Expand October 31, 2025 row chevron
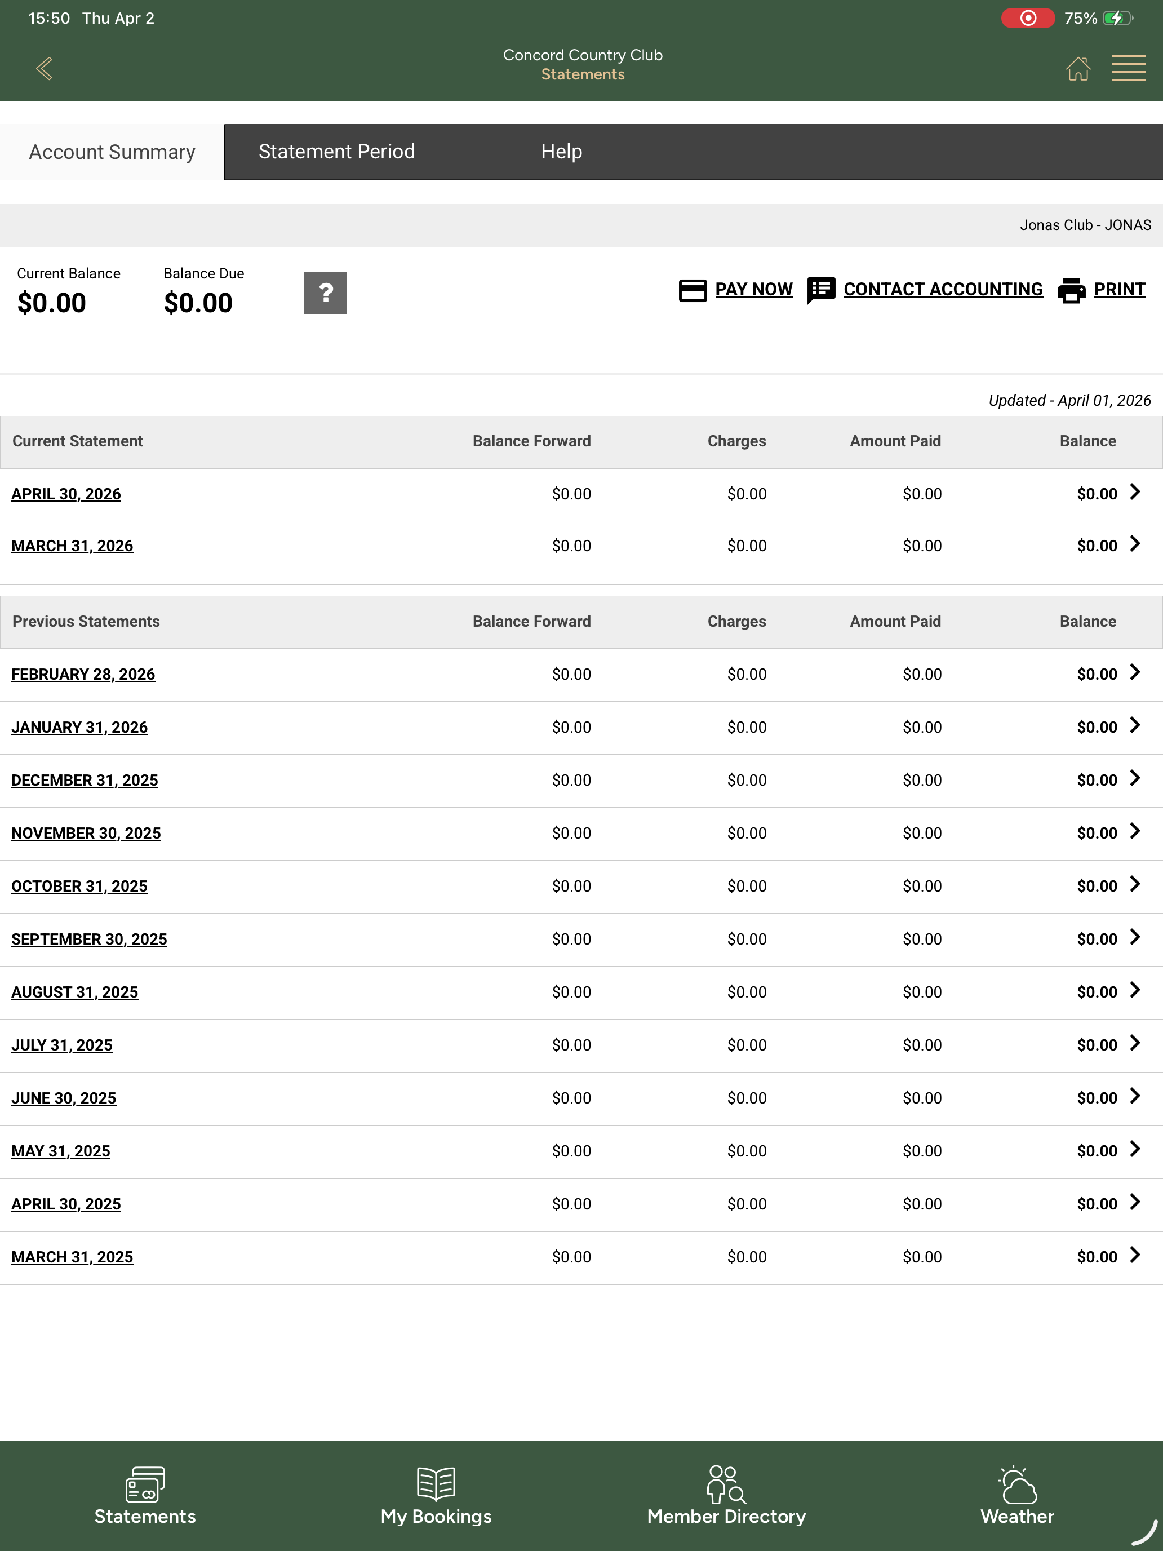The height and width of the screenshot is (1551, 1163). [x=1135, y=884]
